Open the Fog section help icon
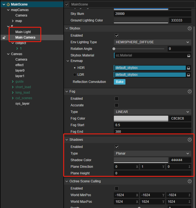 pyautogui.click(x=190, y=91)
